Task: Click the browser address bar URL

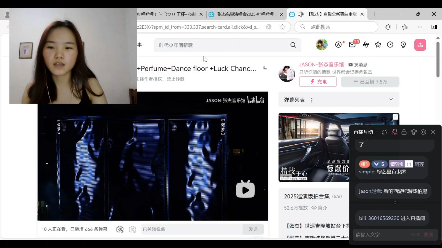Action: click(x=198, y=27)
